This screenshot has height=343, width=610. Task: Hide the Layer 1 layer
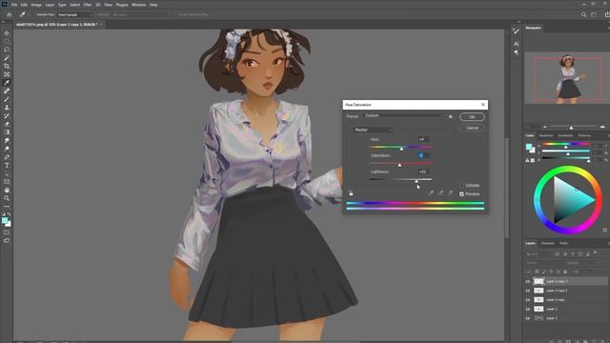pyautogui.click(x=528, y=318)
